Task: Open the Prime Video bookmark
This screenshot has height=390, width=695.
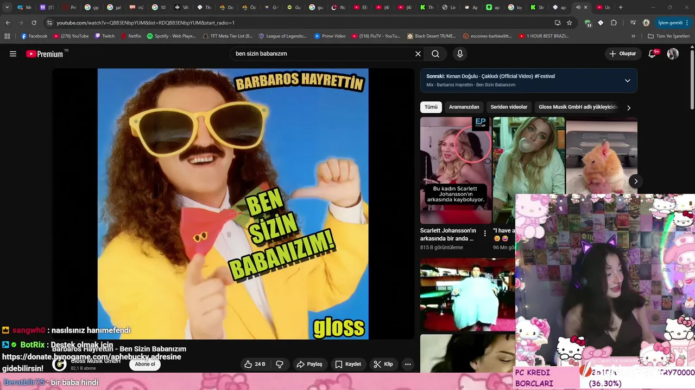Action: (x=330, y=36)
